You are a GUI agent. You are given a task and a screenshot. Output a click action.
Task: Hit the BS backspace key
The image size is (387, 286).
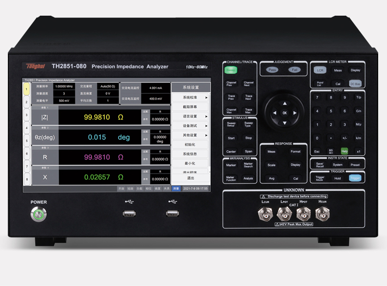point(331,151)
